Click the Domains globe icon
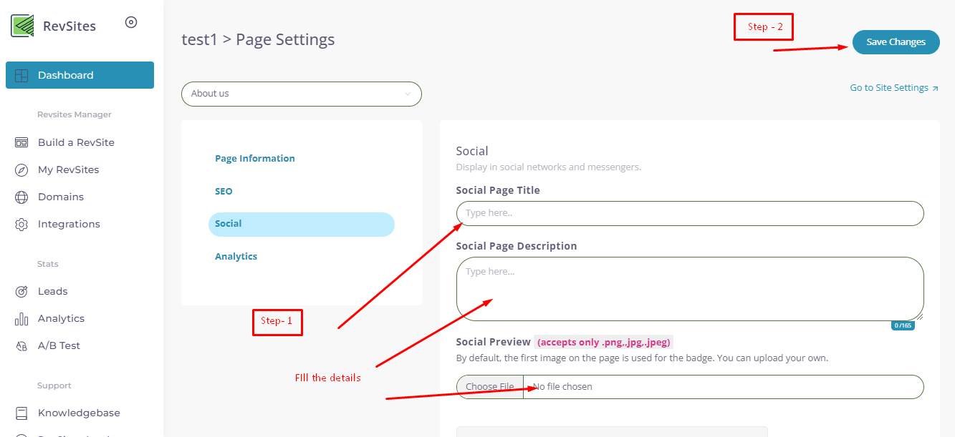Screen dimensions: 955x437 pos(21,197)
